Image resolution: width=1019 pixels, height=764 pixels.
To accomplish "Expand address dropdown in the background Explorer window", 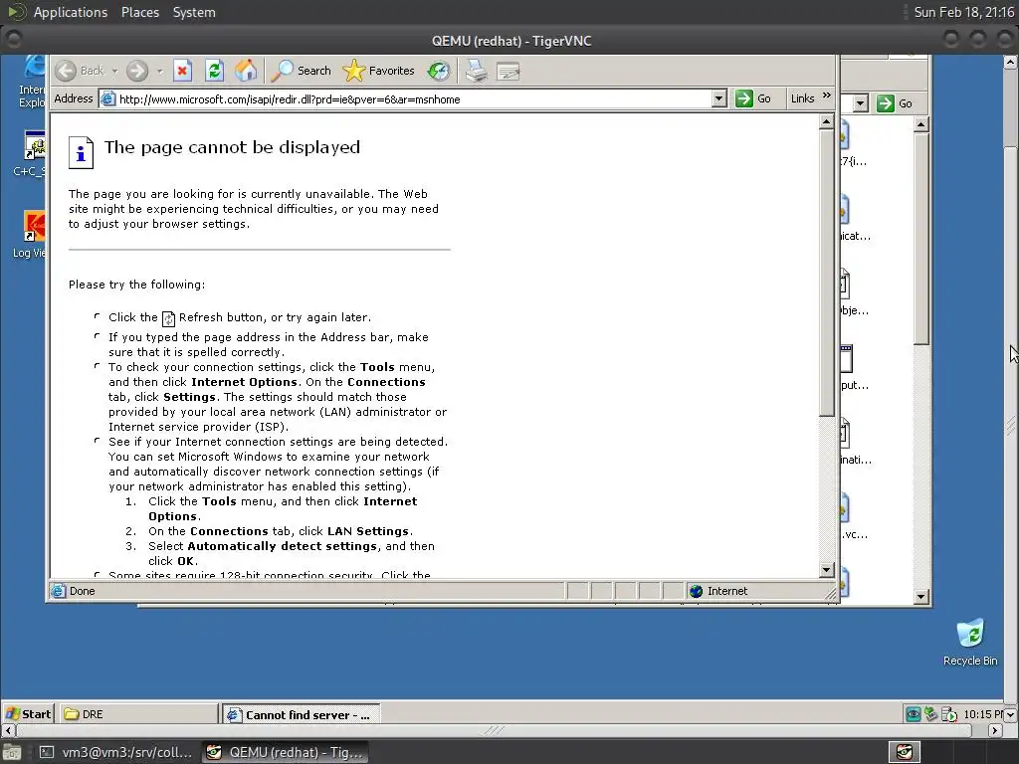I will pos(861,103).
